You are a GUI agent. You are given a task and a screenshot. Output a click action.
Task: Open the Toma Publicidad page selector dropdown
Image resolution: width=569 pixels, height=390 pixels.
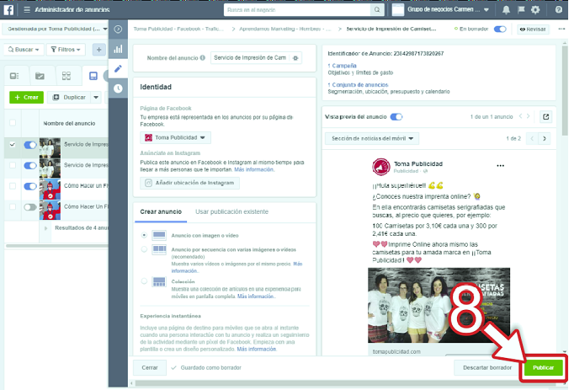tap(175, 137)
